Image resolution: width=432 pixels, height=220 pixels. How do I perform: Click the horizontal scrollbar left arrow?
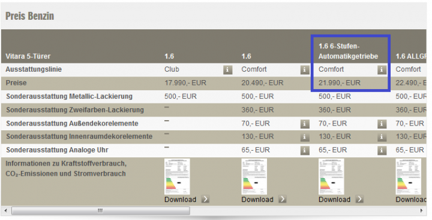(x=5, y=211)
